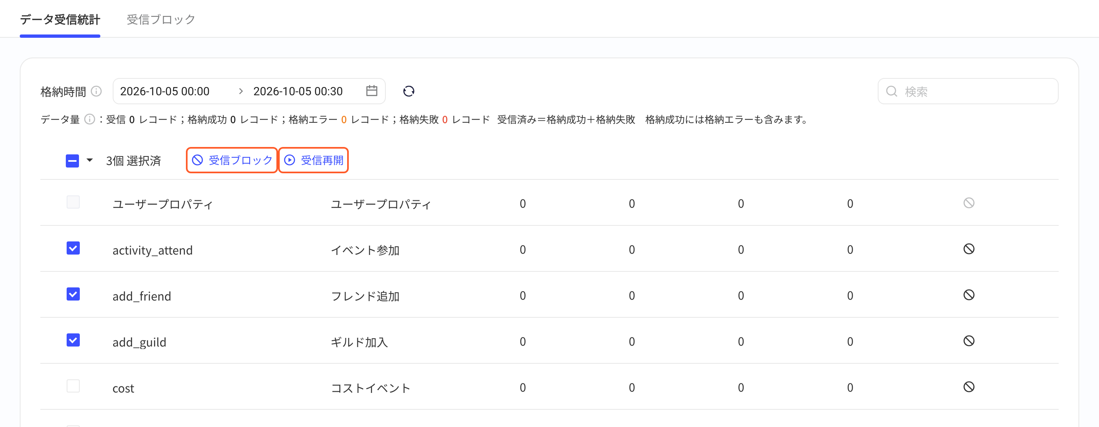Uncheck the add_guild checkbox
This screenshot has height=427, width=1099.
pos(73,340)
